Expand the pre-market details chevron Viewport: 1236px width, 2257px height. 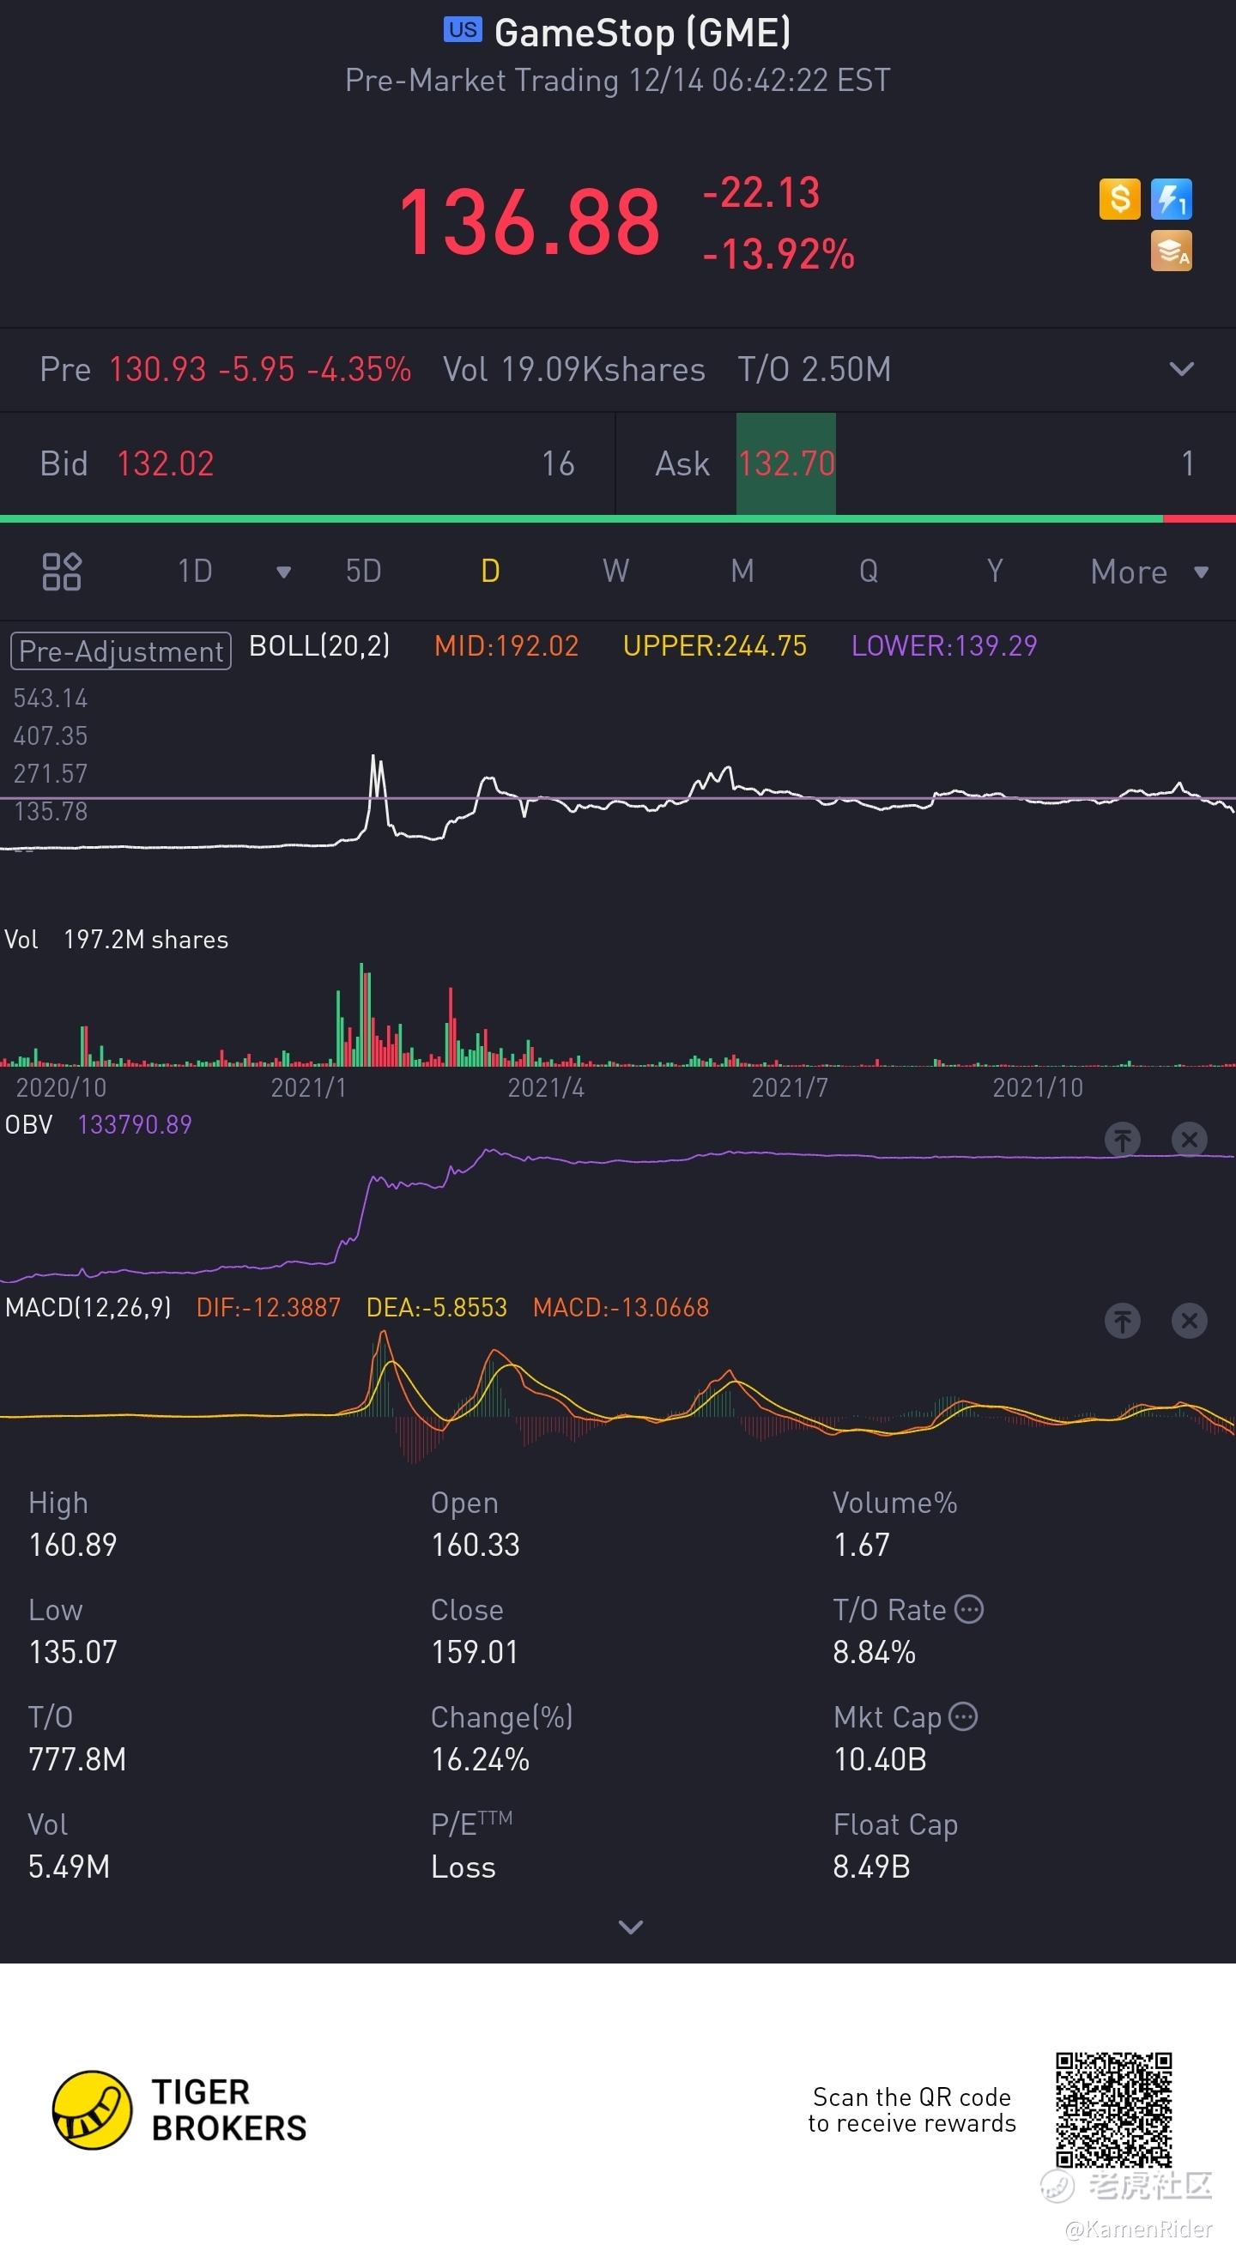tap(1182, 369)
